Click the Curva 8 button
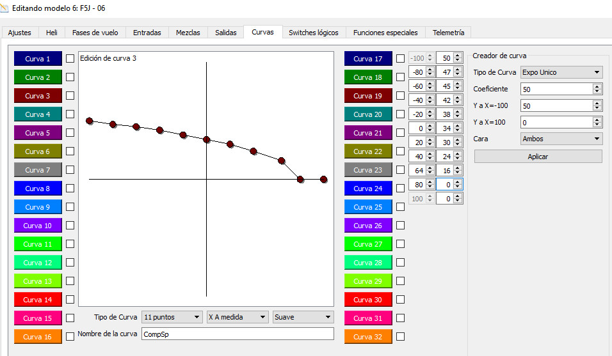612x356 pixels. tap(38, 189)
